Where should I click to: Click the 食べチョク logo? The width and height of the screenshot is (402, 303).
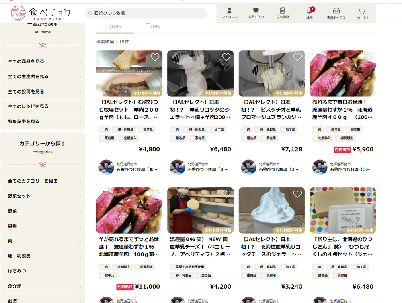click(40, 13)
